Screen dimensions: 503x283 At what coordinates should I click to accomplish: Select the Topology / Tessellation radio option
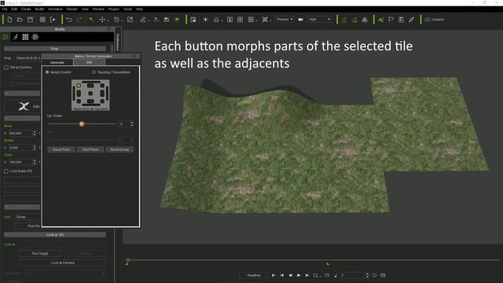click(94, 72)
